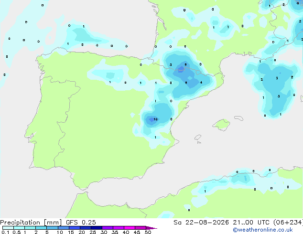Pick the 40–45 mm magenta legend swatch
Viewport: 303px width, 234px height.
pos(130,228)
